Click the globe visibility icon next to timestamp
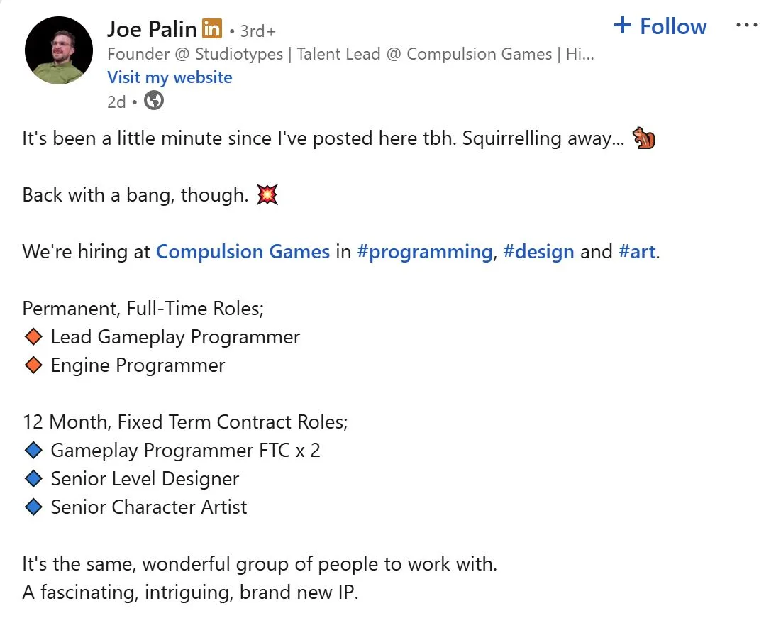The width and height of the screenshot is (776, 628). pos(153,101)
